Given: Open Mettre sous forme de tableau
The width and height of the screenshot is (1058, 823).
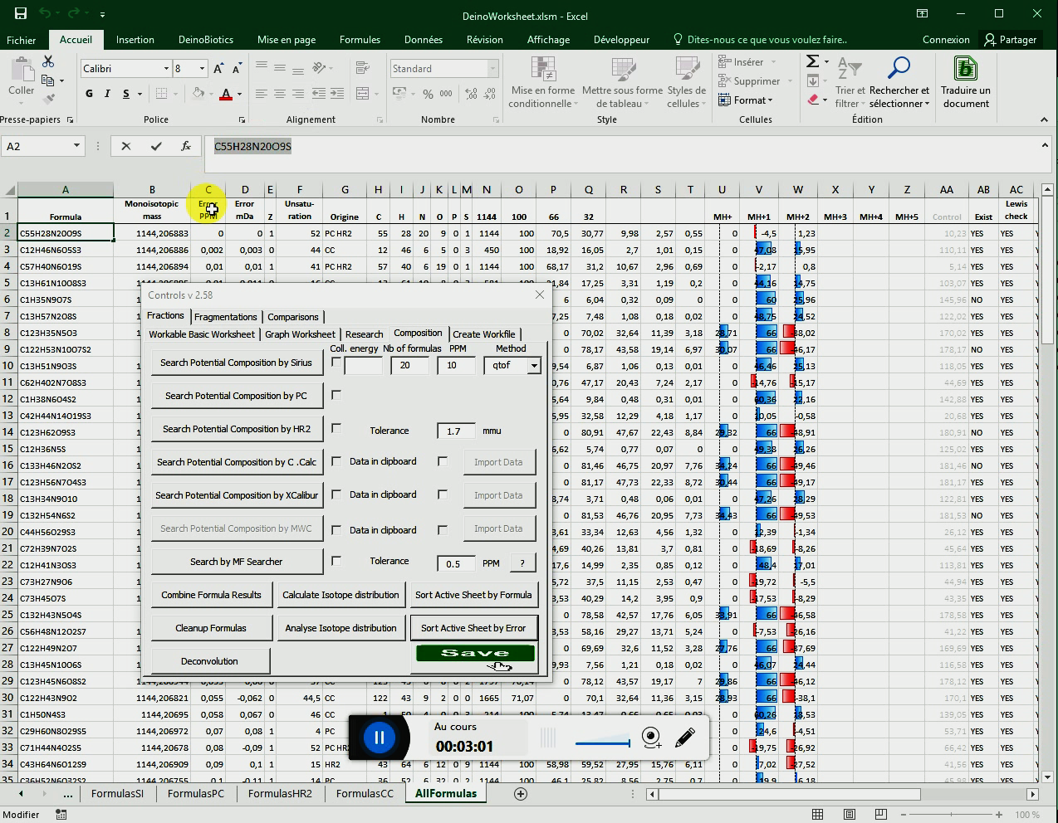Looking at the screenshot, I should click(622, 83).
